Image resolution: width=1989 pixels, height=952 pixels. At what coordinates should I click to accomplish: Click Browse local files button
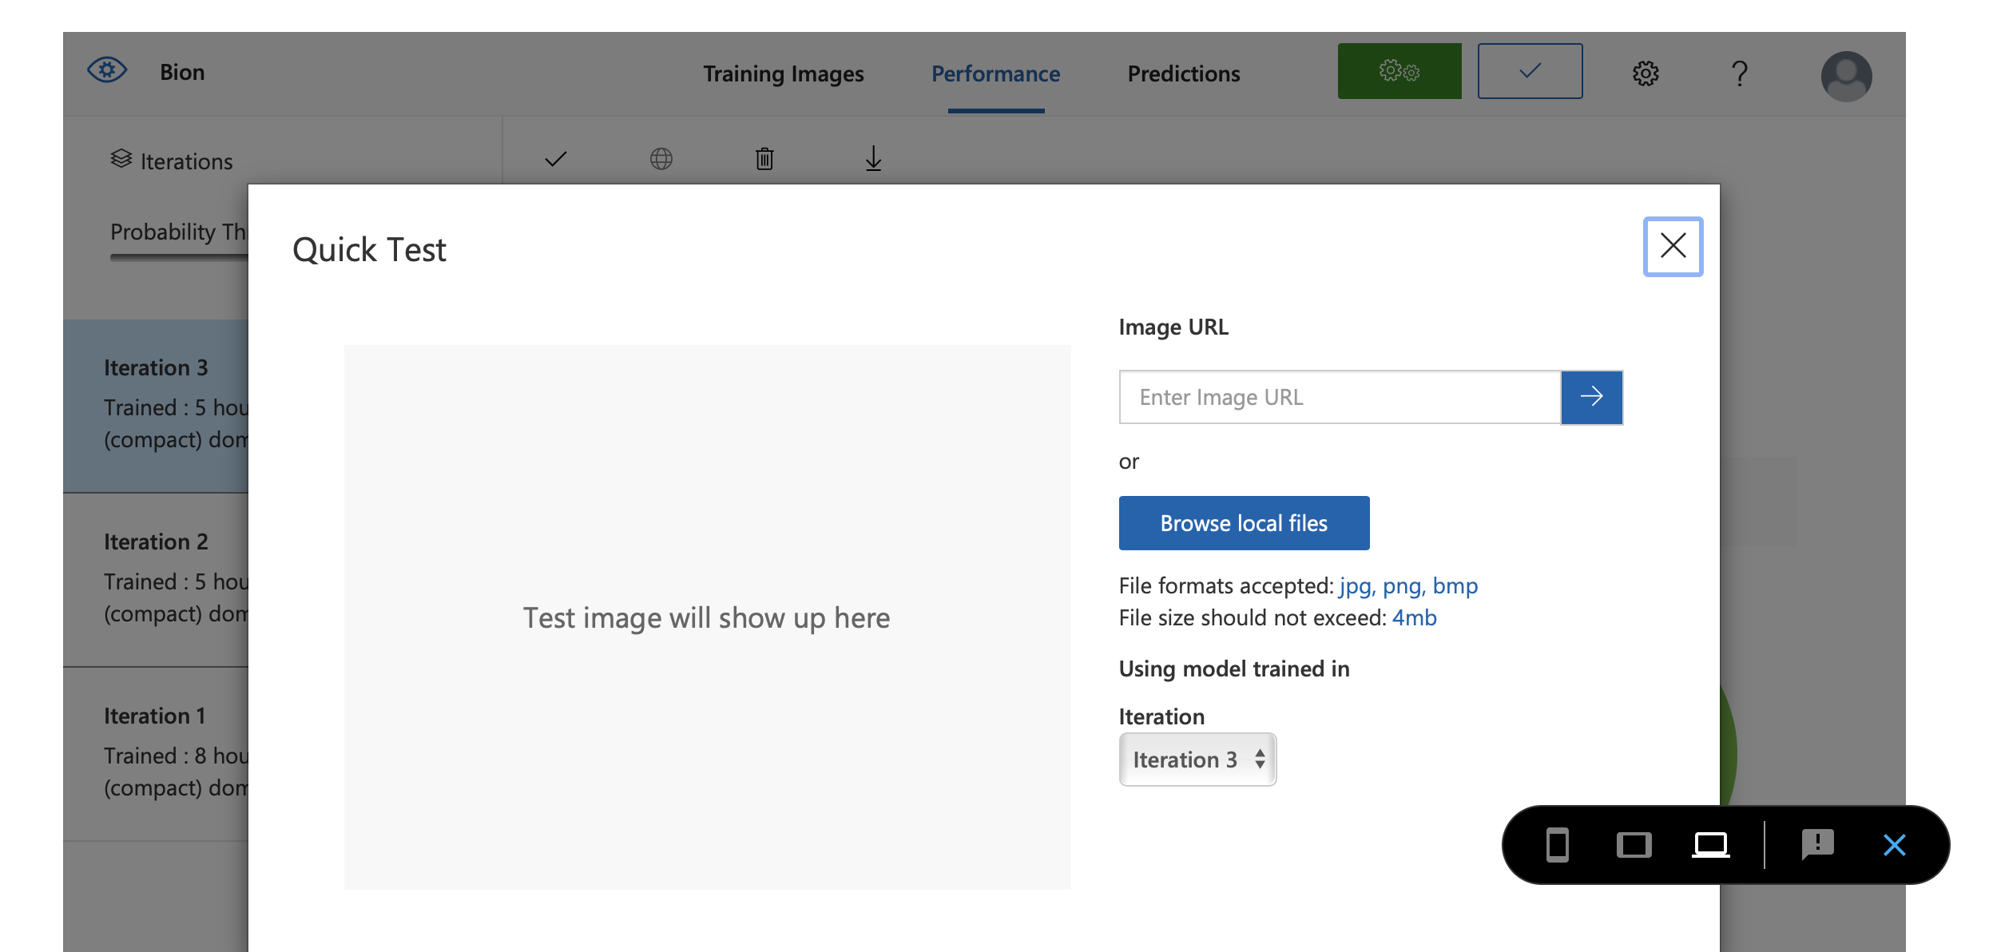click(x=1243, y=523)
